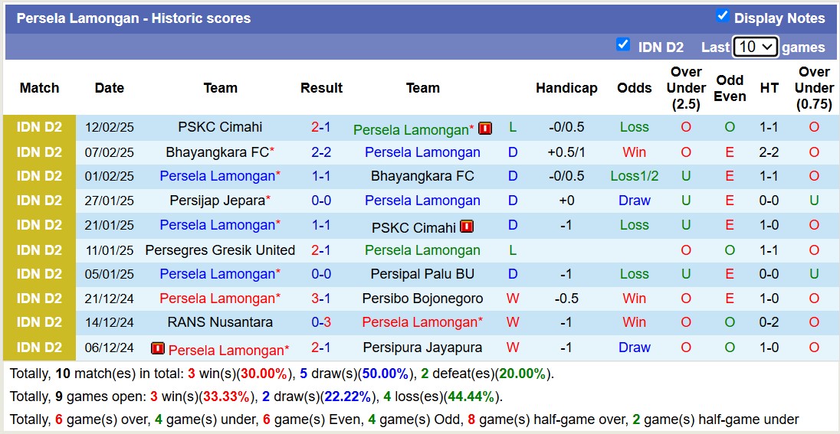Screen dimensions: 840x434
Task: Click the Date column header
Action: (110, 88)
